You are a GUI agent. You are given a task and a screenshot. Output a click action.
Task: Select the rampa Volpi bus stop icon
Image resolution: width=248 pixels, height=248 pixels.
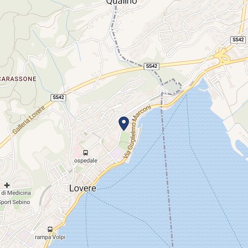click(50, 229)
